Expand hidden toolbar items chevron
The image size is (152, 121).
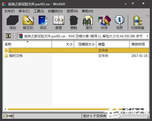point(147,16)
